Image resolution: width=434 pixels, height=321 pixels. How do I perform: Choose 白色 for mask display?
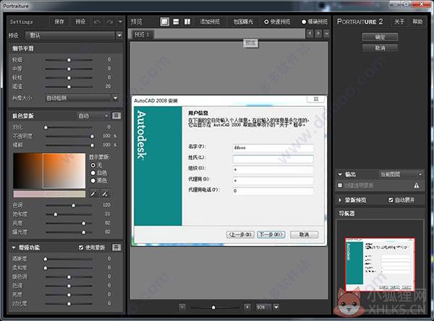click(x=93, y=173)
